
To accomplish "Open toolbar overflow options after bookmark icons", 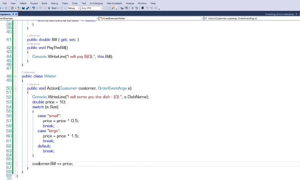I will pyautogui.click(x=159, y=8).
